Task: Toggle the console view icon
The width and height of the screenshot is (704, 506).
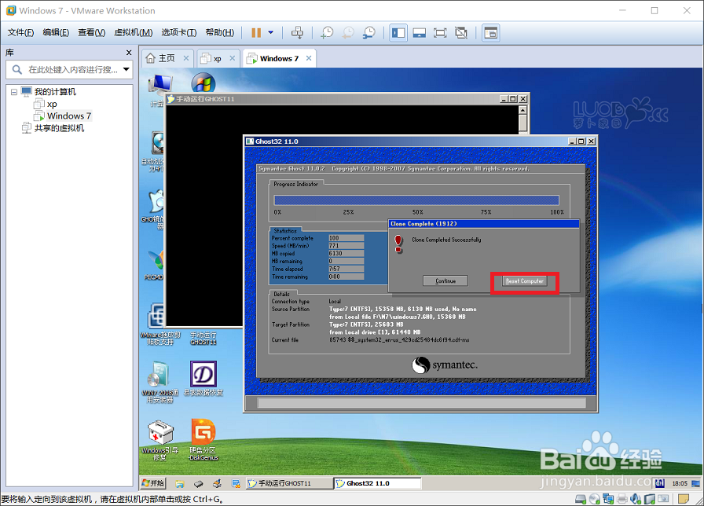Action: (491, 33)
